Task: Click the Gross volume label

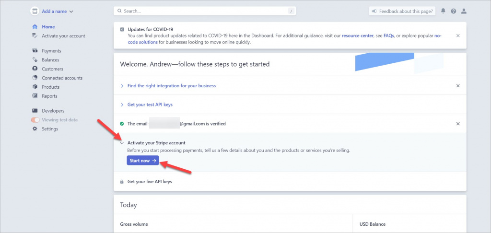Action: 134,224
